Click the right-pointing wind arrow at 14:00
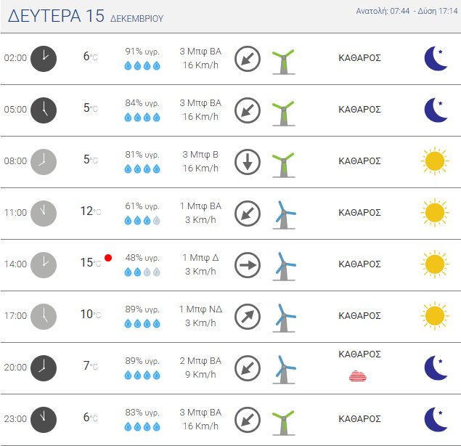461x446 pixels. point(248,265)
